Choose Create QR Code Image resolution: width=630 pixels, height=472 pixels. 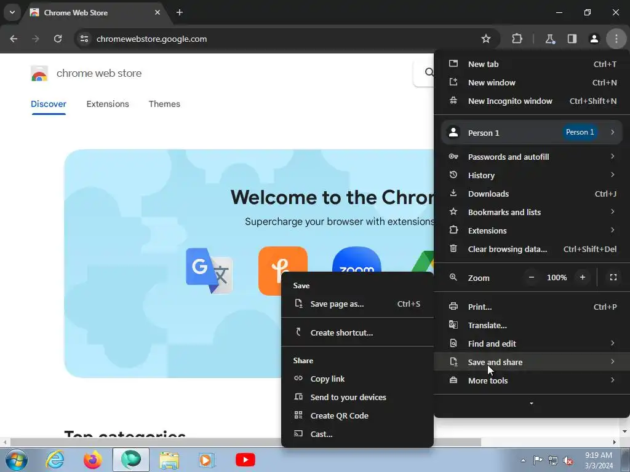point(357,416)
